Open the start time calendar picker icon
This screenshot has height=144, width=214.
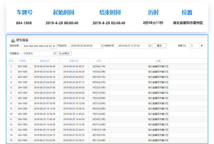[102, 46]
